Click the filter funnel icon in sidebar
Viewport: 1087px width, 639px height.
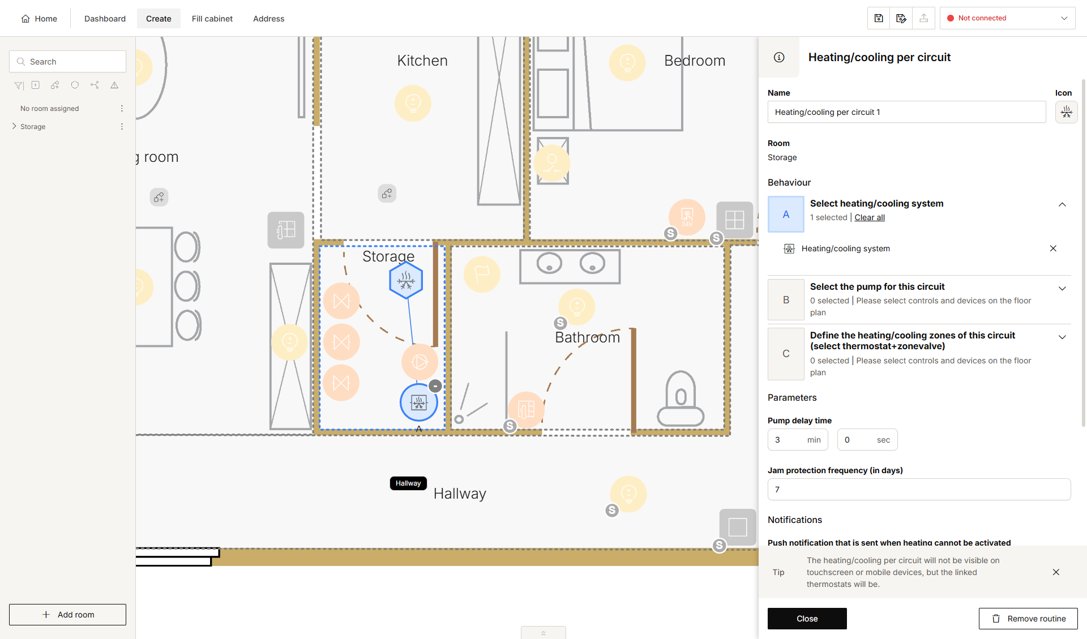pos(19,85)
